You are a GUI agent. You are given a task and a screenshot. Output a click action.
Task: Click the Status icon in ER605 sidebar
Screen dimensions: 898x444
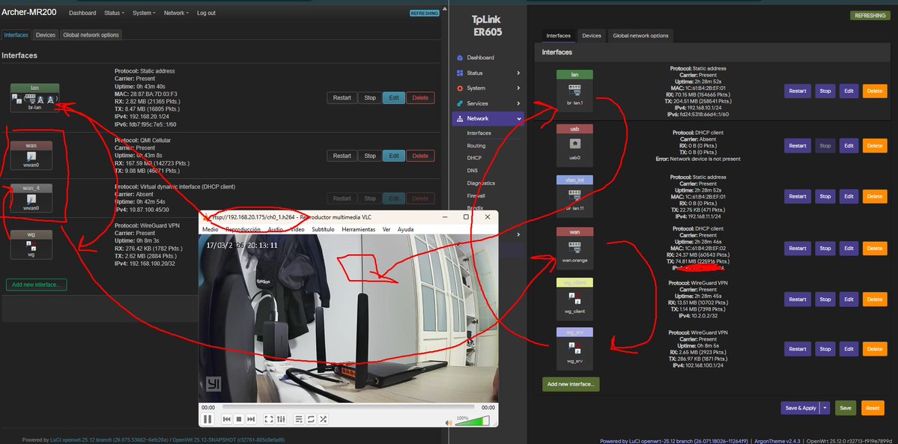460,73
